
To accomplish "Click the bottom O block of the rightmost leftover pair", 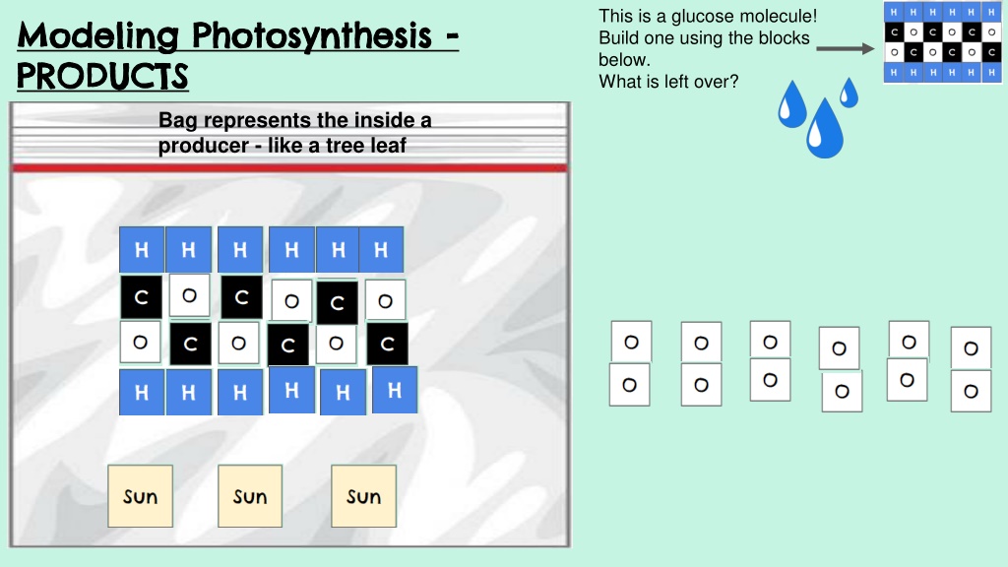I will point(971,391).
